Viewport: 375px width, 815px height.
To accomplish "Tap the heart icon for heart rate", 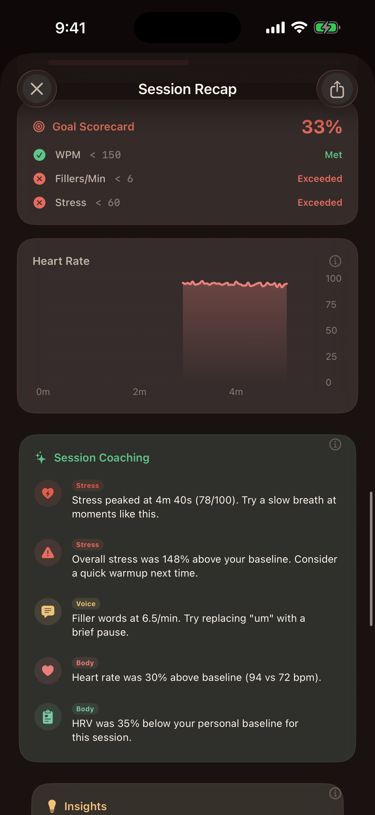I will 48,670.
